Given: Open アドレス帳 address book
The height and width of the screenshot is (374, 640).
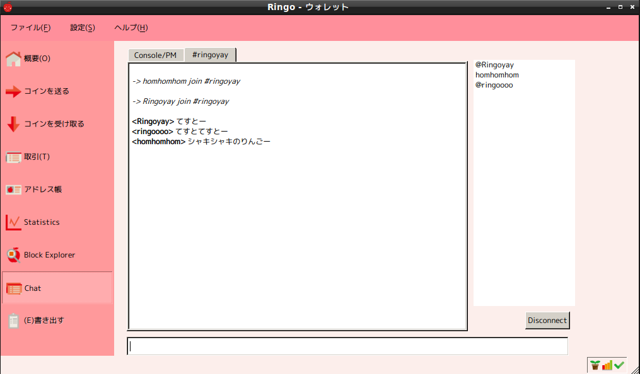Looking at the screenshot, I should pyautogui.click(x=57, y=190).
